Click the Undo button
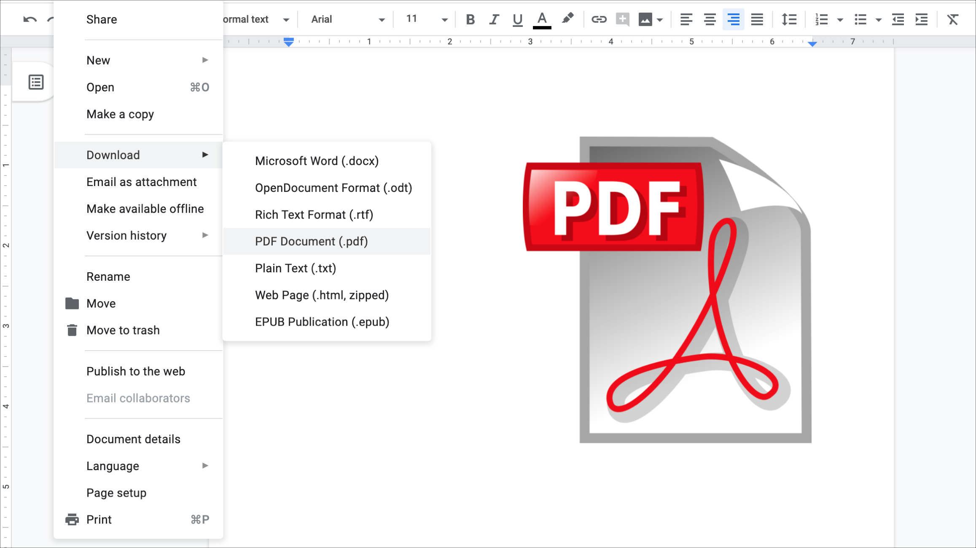The width and height of the screenshot is (976, 548). pos(30,18)
